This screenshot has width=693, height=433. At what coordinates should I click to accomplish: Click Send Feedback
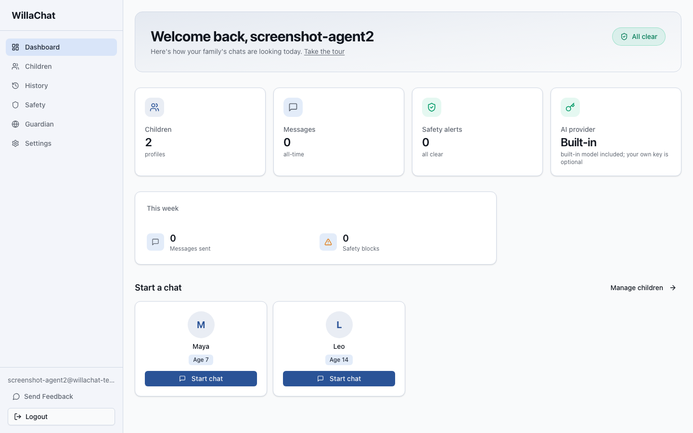point(61,396)
